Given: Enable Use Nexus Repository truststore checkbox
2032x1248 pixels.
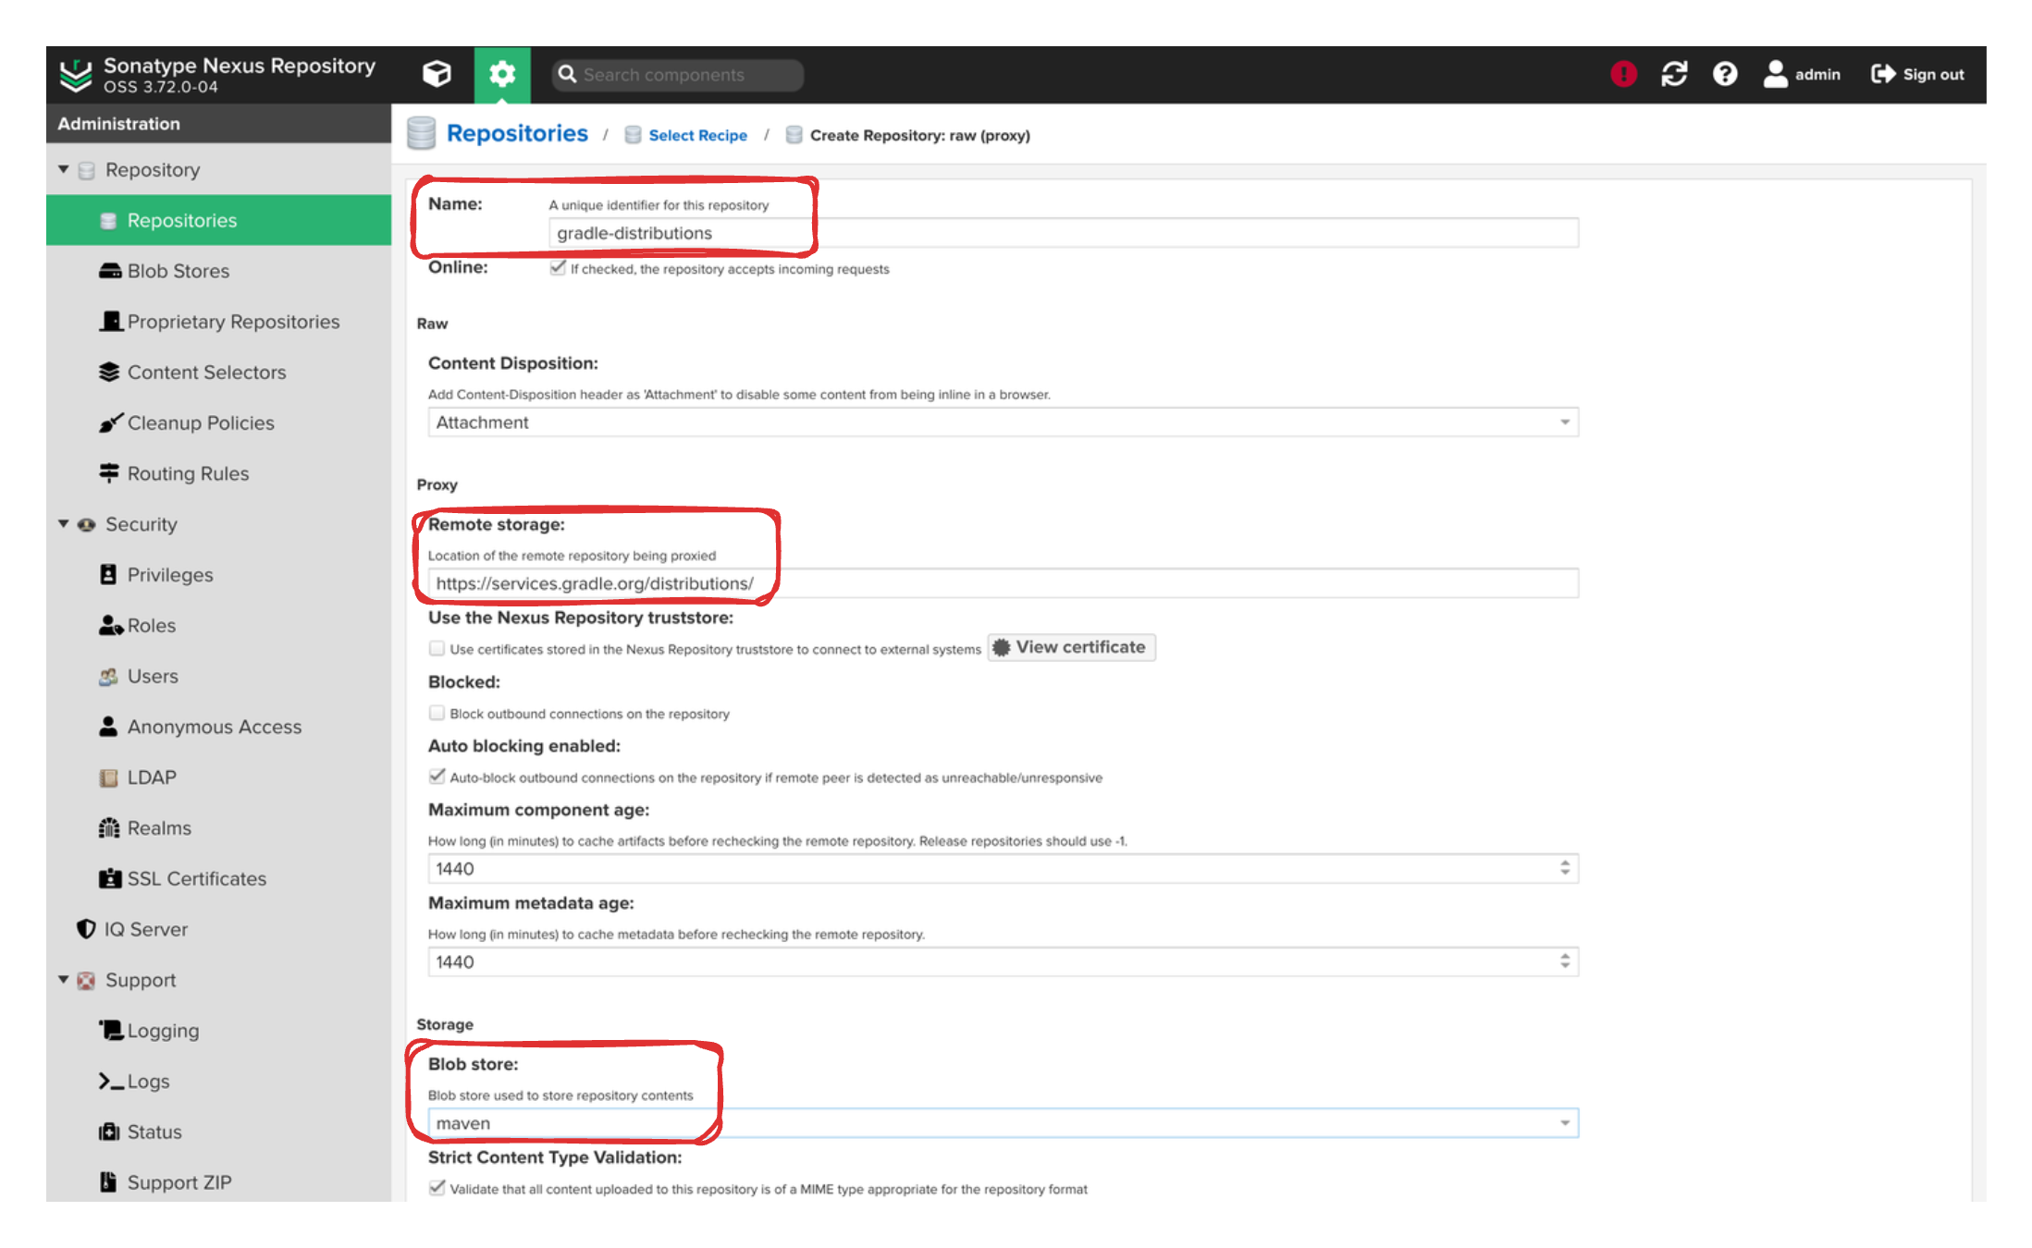Looking at the screenshot, I should click(437, 648).
